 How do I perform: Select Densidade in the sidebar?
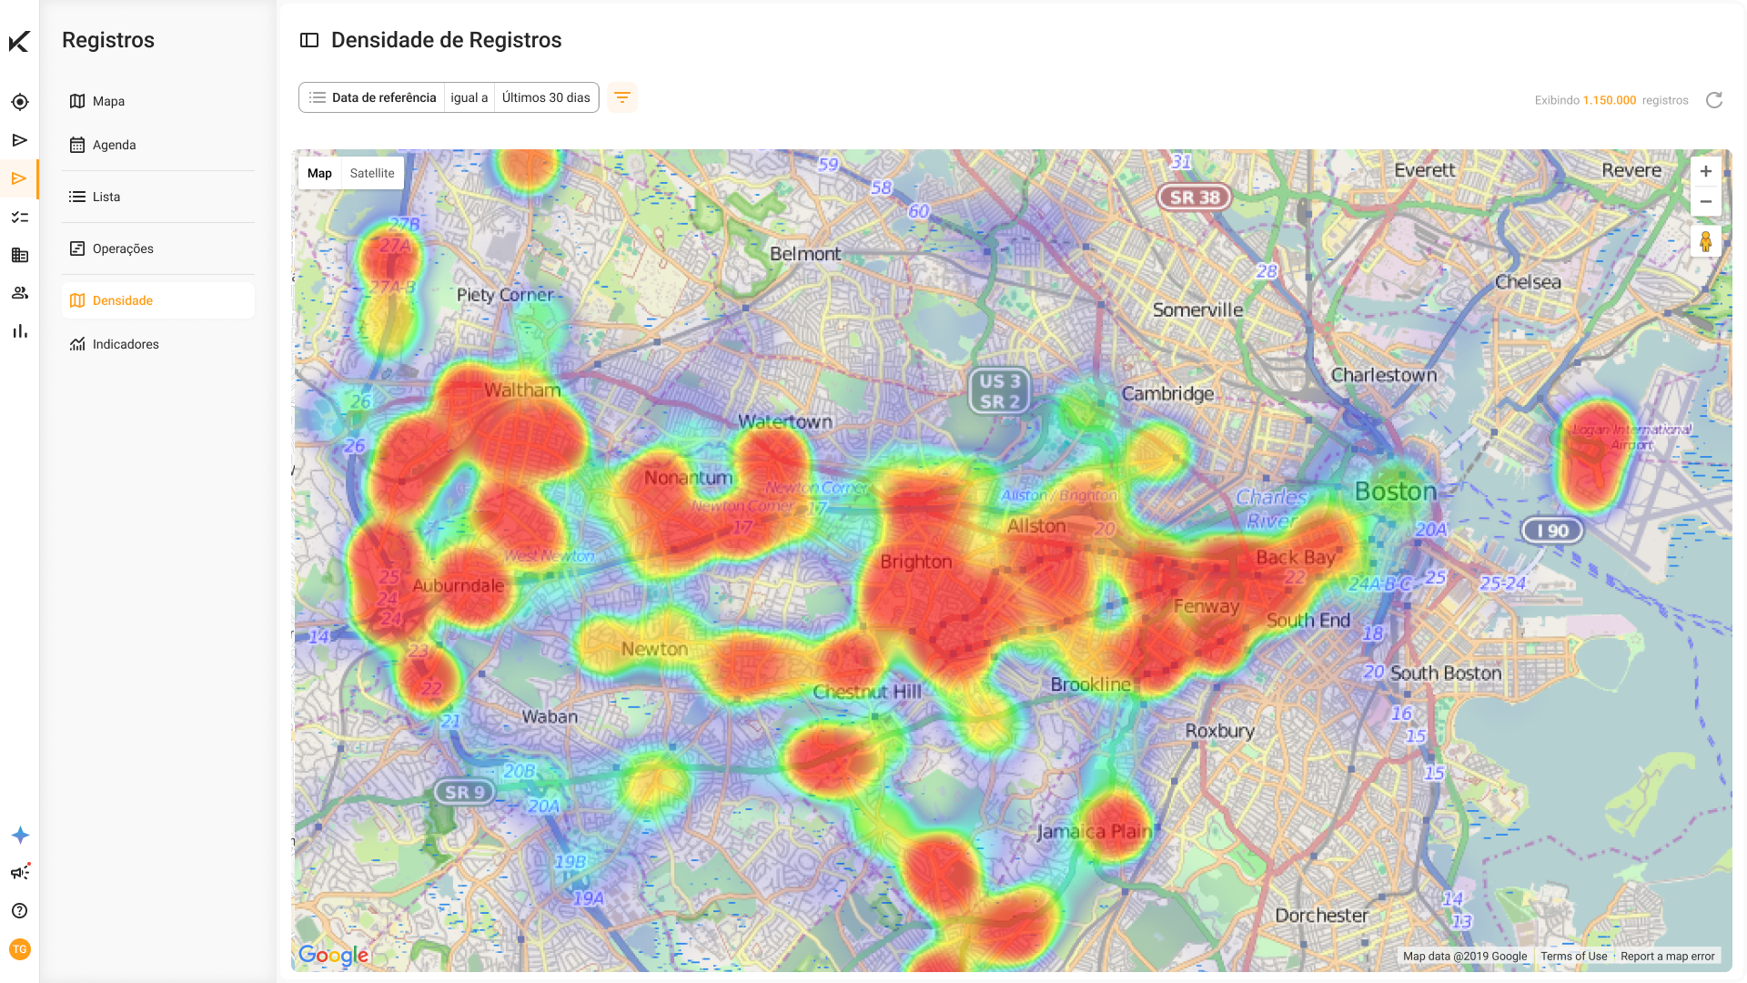point(158,300)
